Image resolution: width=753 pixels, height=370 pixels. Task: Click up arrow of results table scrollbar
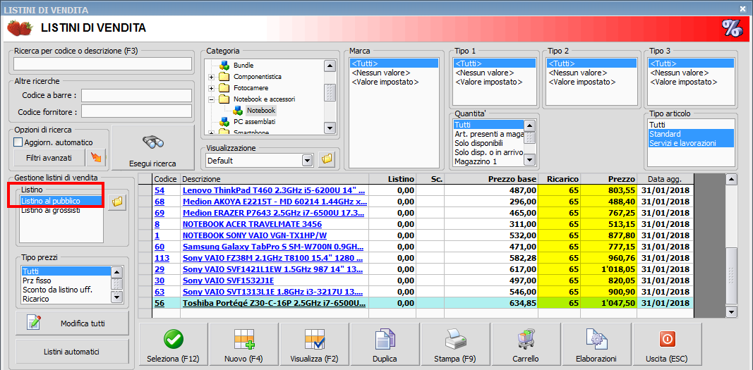(731, 180)
